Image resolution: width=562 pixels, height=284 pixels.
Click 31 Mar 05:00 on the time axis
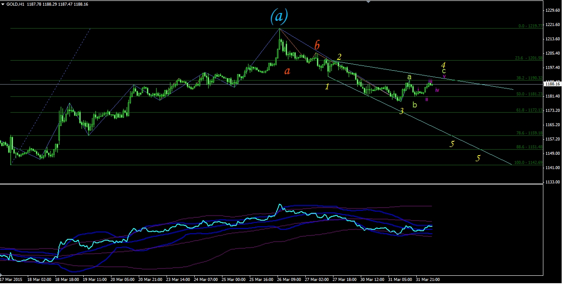point(401,280)
